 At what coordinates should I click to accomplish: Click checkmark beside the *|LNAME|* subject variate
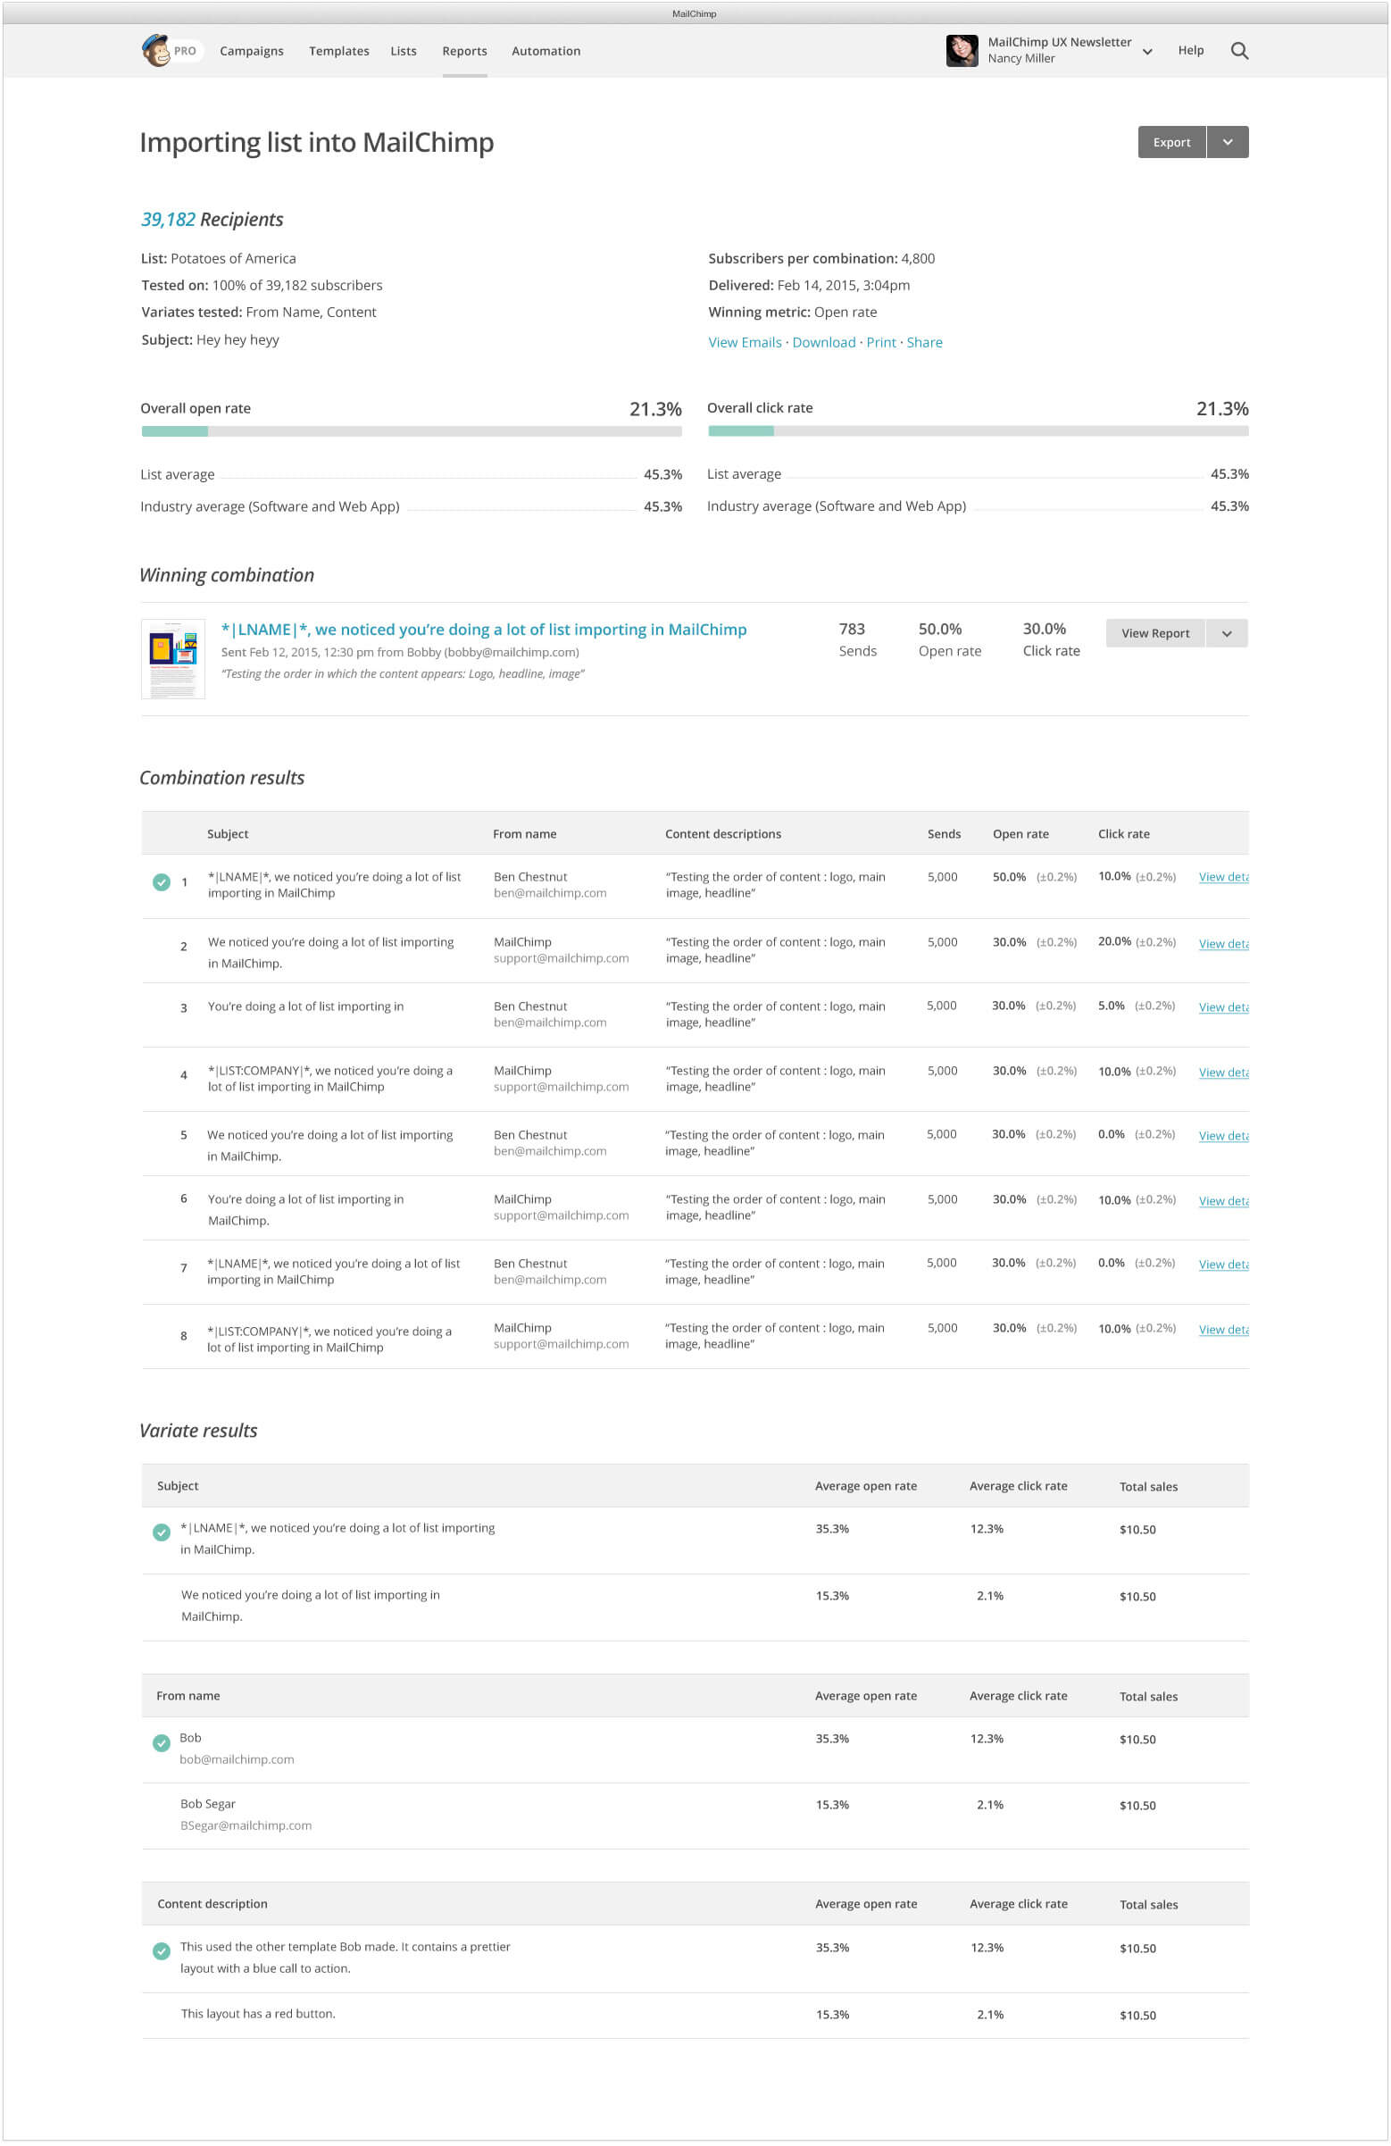[x=162, y=1532]
